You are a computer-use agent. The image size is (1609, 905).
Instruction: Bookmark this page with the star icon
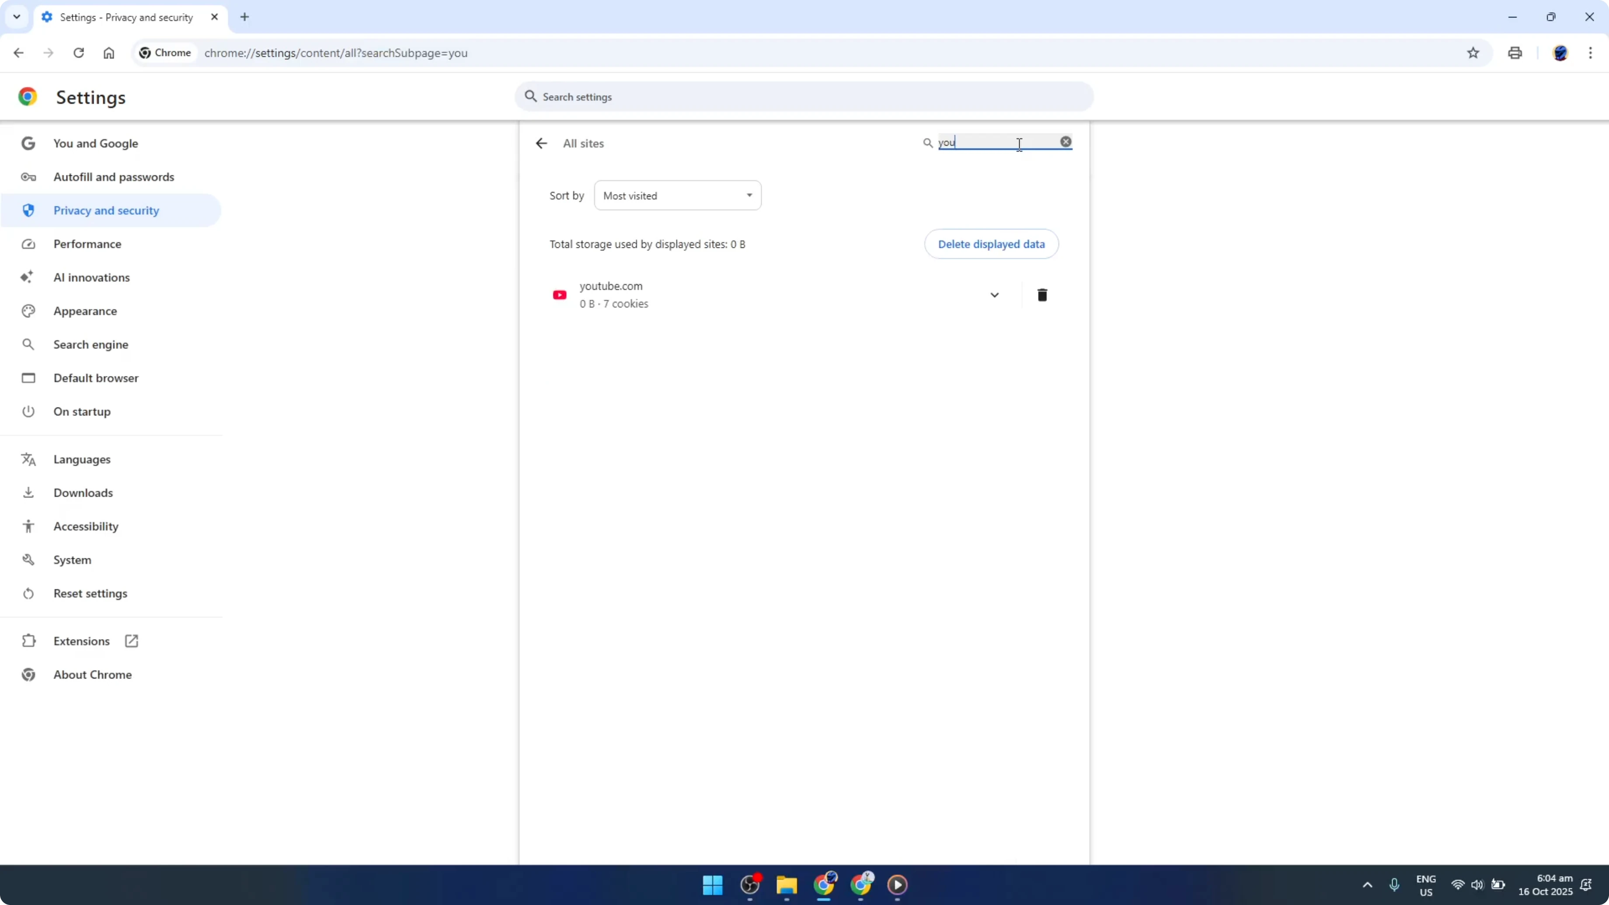[1473, 53]
